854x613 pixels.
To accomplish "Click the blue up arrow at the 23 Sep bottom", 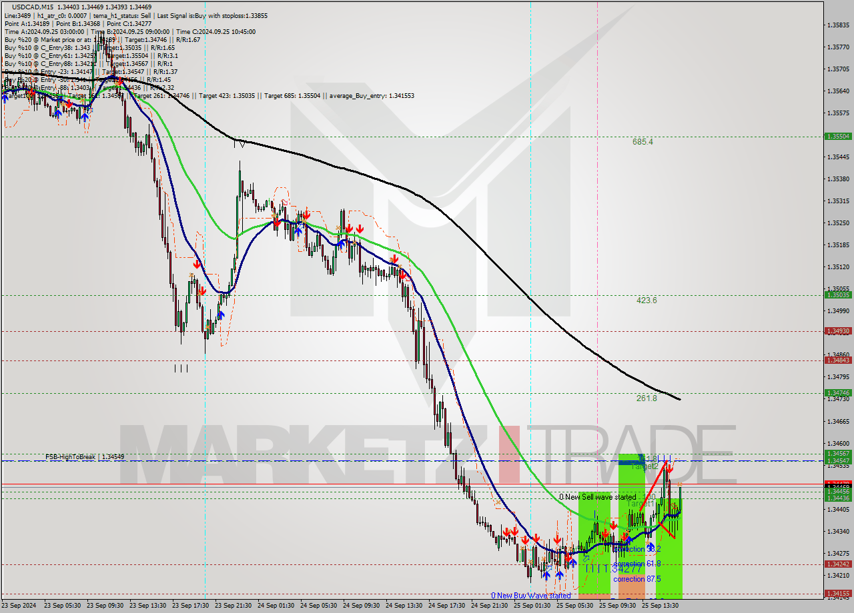I will pos(221,315).
